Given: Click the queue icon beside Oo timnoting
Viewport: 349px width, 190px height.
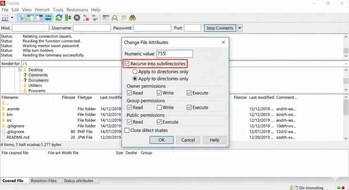Looking at the screenshot, I should click(296, 188).
